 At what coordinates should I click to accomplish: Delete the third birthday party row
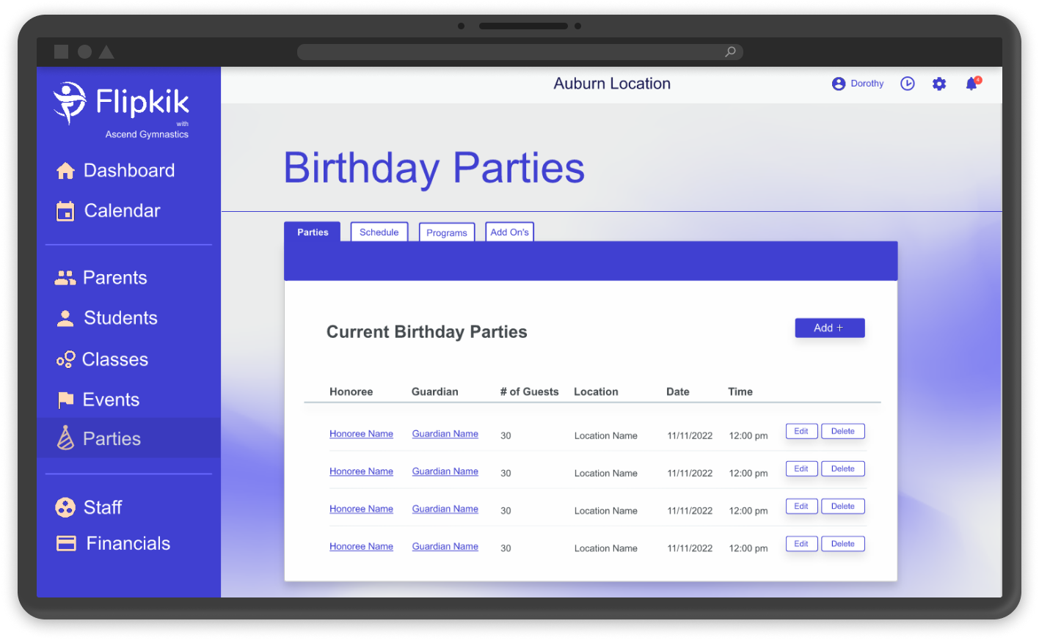click(x=843, y=506)
